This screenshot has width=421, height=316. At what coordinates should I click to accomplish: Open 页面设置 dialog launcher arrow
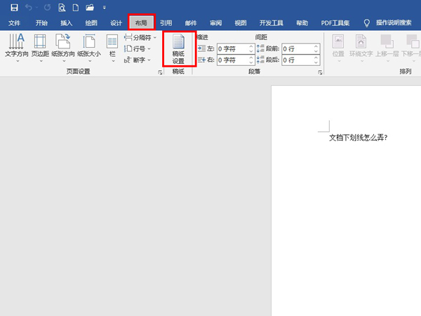[x=159, y=72]
